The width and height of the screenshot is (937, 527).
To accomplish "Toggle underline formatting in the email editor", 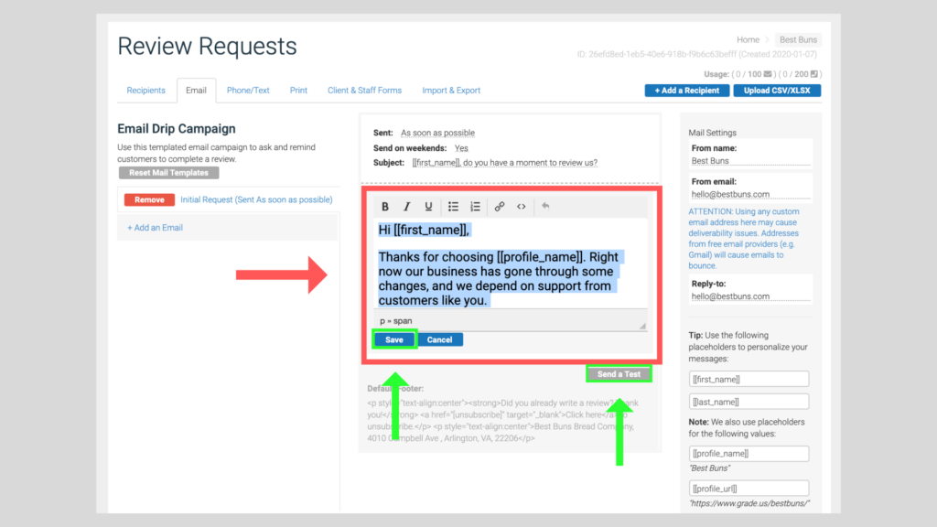I will pos(428,207).
